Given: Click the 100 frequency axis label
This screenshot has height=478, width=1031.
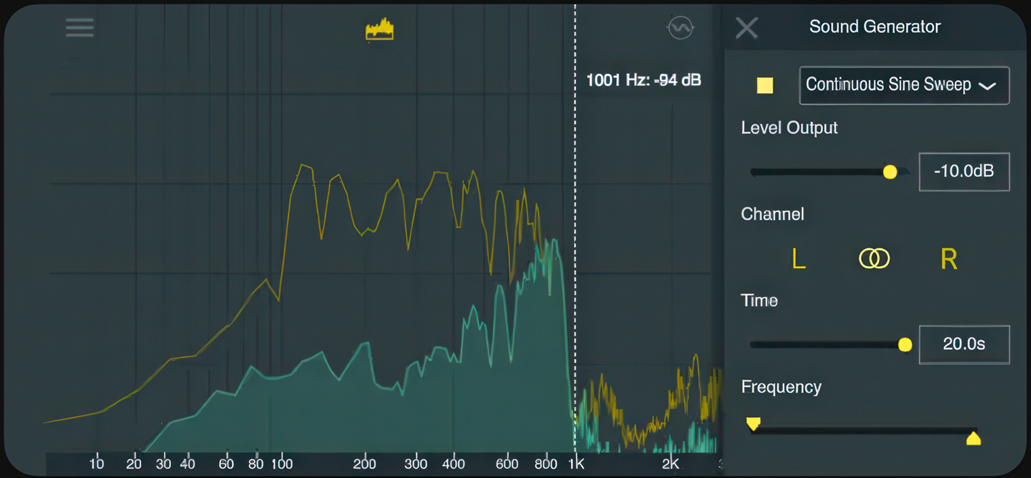Looking at the screenshot, I should click(281, 464).
